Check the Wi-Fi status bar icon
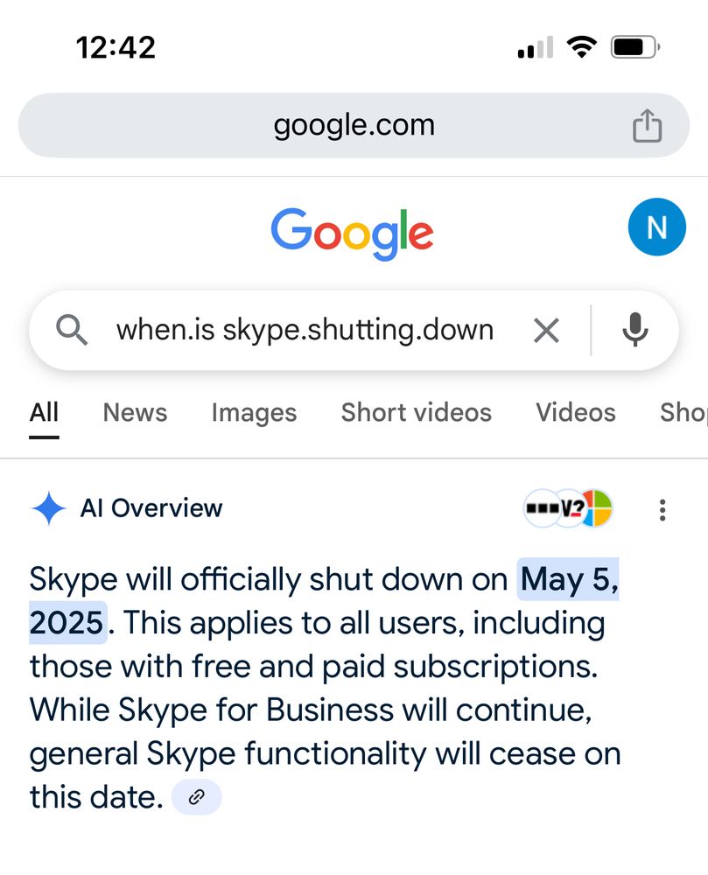Image resolution: width=708 pixels, height=875 pixels. pyautogui.click(x=580, y=47)
